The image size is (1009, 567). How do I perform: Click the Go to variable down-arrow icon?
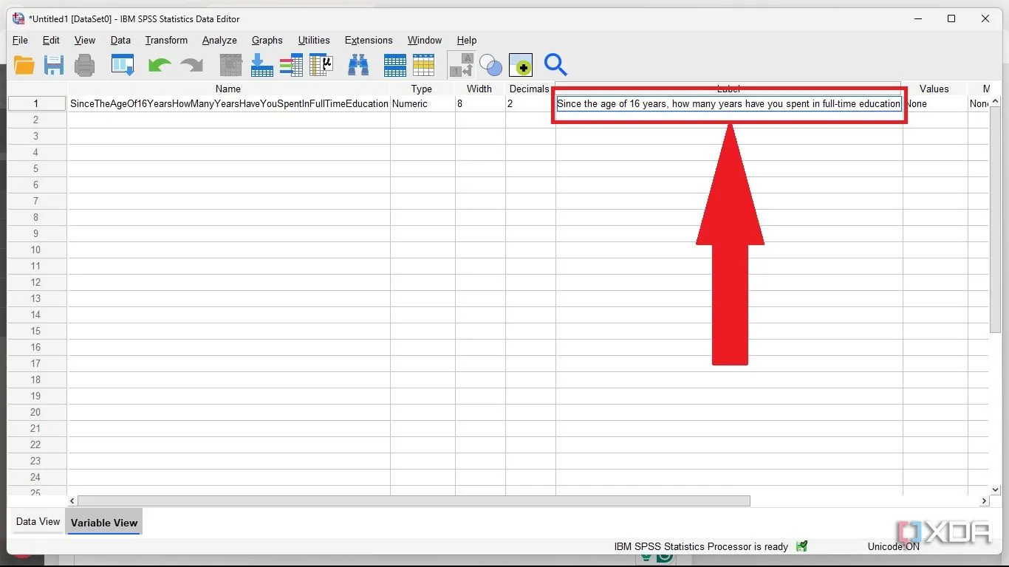(x=261, y=65)
